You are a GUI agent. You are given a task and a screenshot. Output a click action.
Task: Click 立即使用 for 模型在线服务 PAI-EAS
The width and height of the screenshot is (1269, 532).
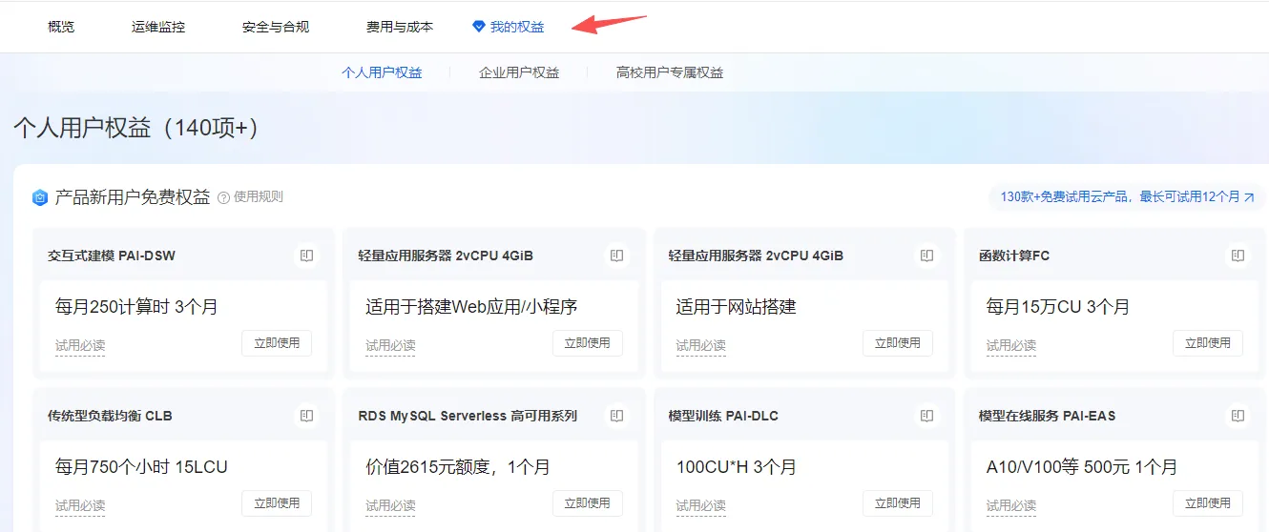tap(1208, 503)
